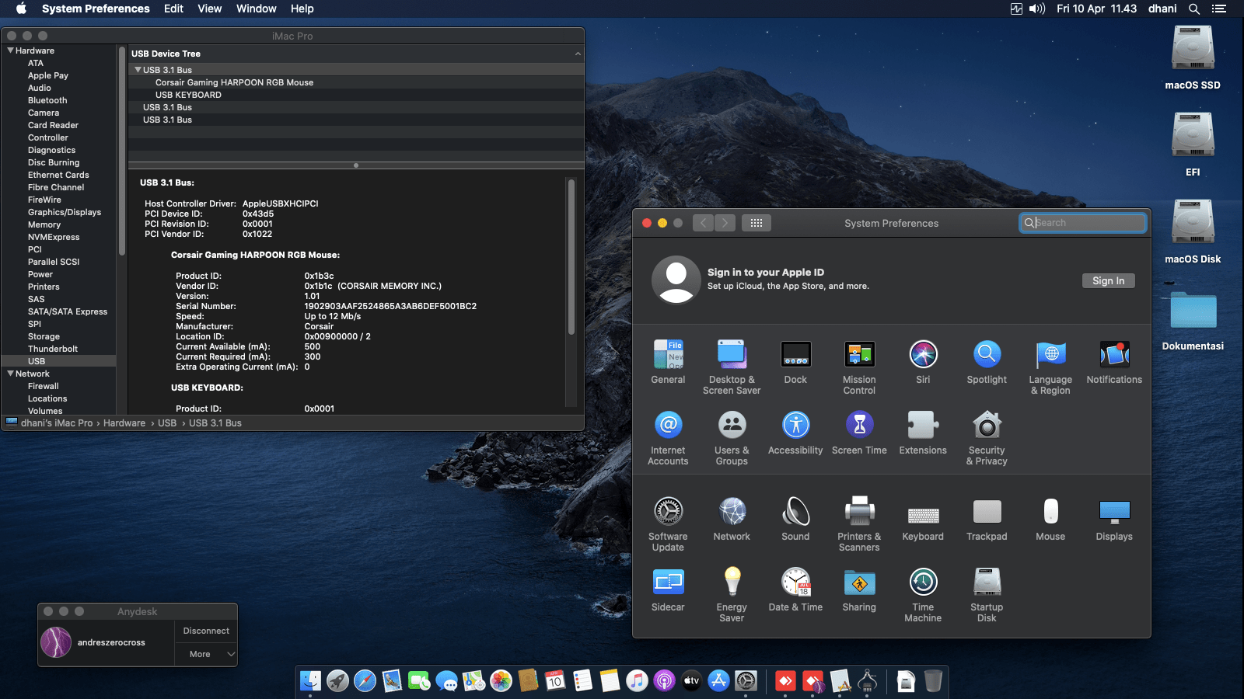The height and width of the screenshot is (699, 1244).
Task: Open the Displays preferences pane
Action: 1114,519
